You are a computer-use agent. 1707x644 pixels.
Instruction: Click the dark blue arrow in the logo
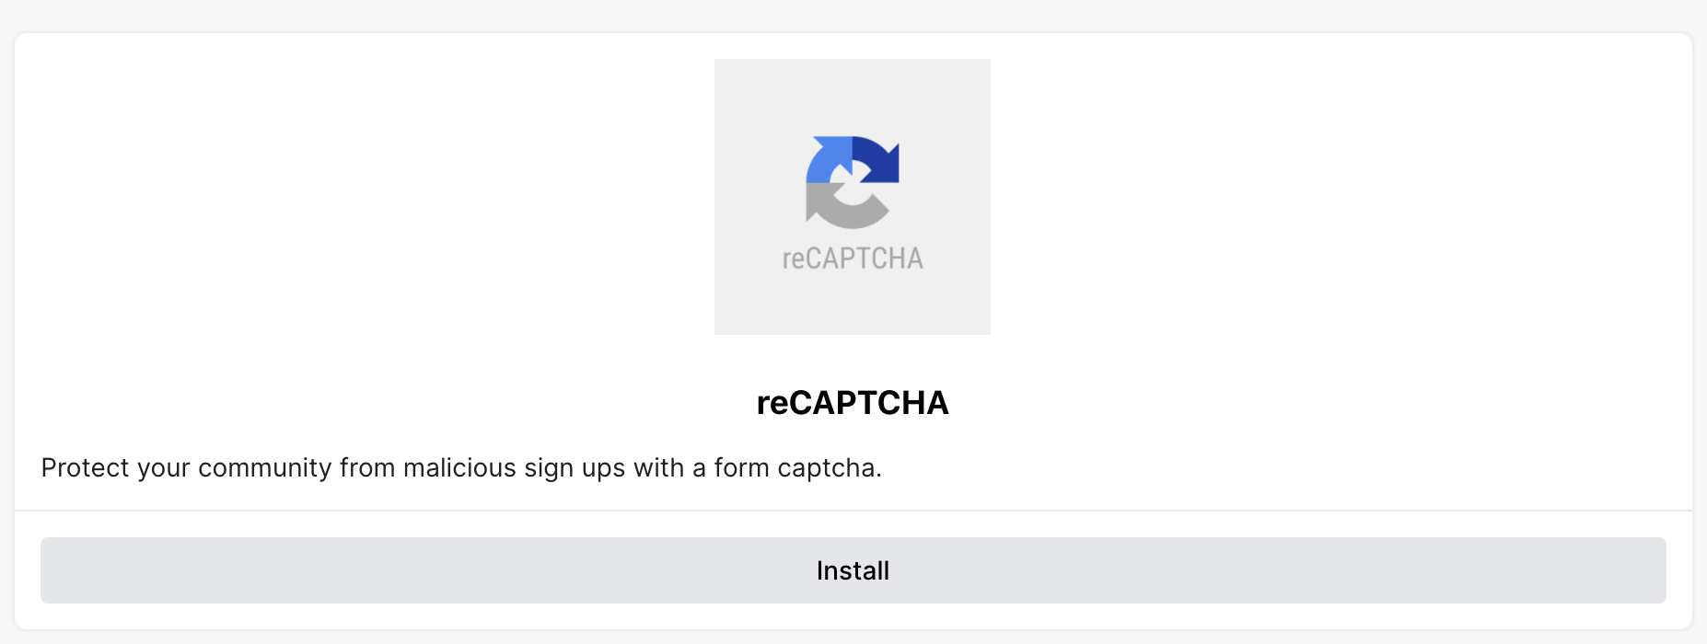click(x=878, y=158)
